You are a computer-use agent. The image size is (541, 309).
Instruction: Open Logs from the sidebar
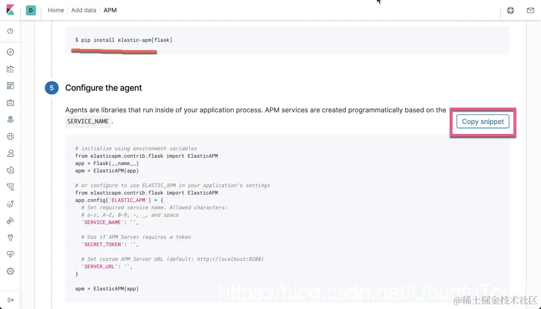[x=11, y=170]
